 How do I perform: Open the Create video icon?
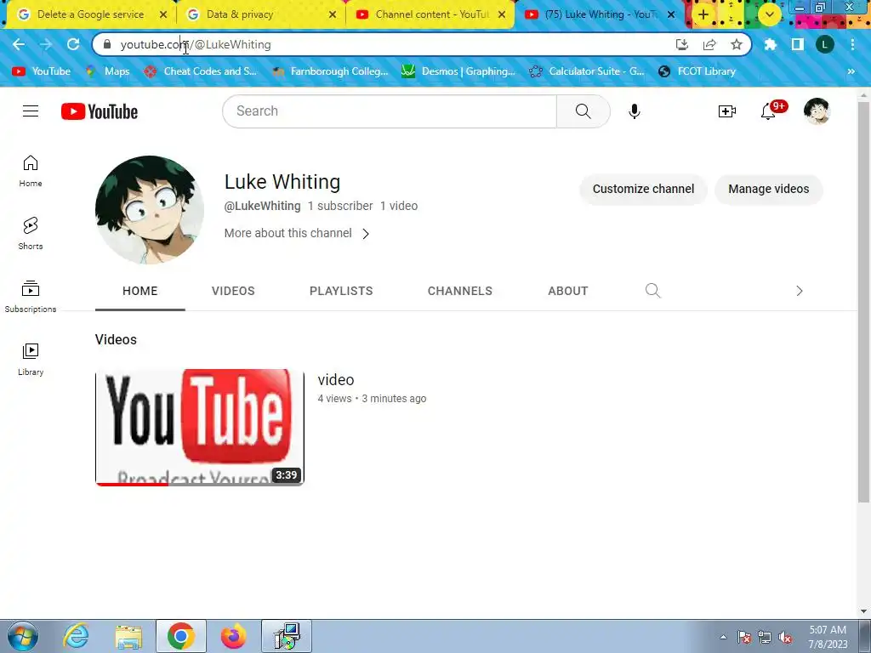tap(726, 111)
